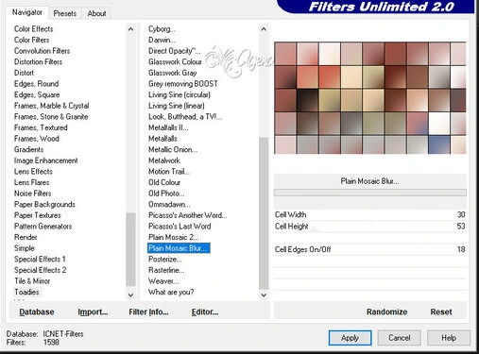Viewport: 479px width, 354px height.
Task: Select the Distortion Filters category
Action: tap(38, 62)
